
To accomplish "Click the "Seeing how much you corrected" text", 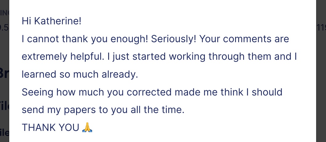I will (97, 92).
